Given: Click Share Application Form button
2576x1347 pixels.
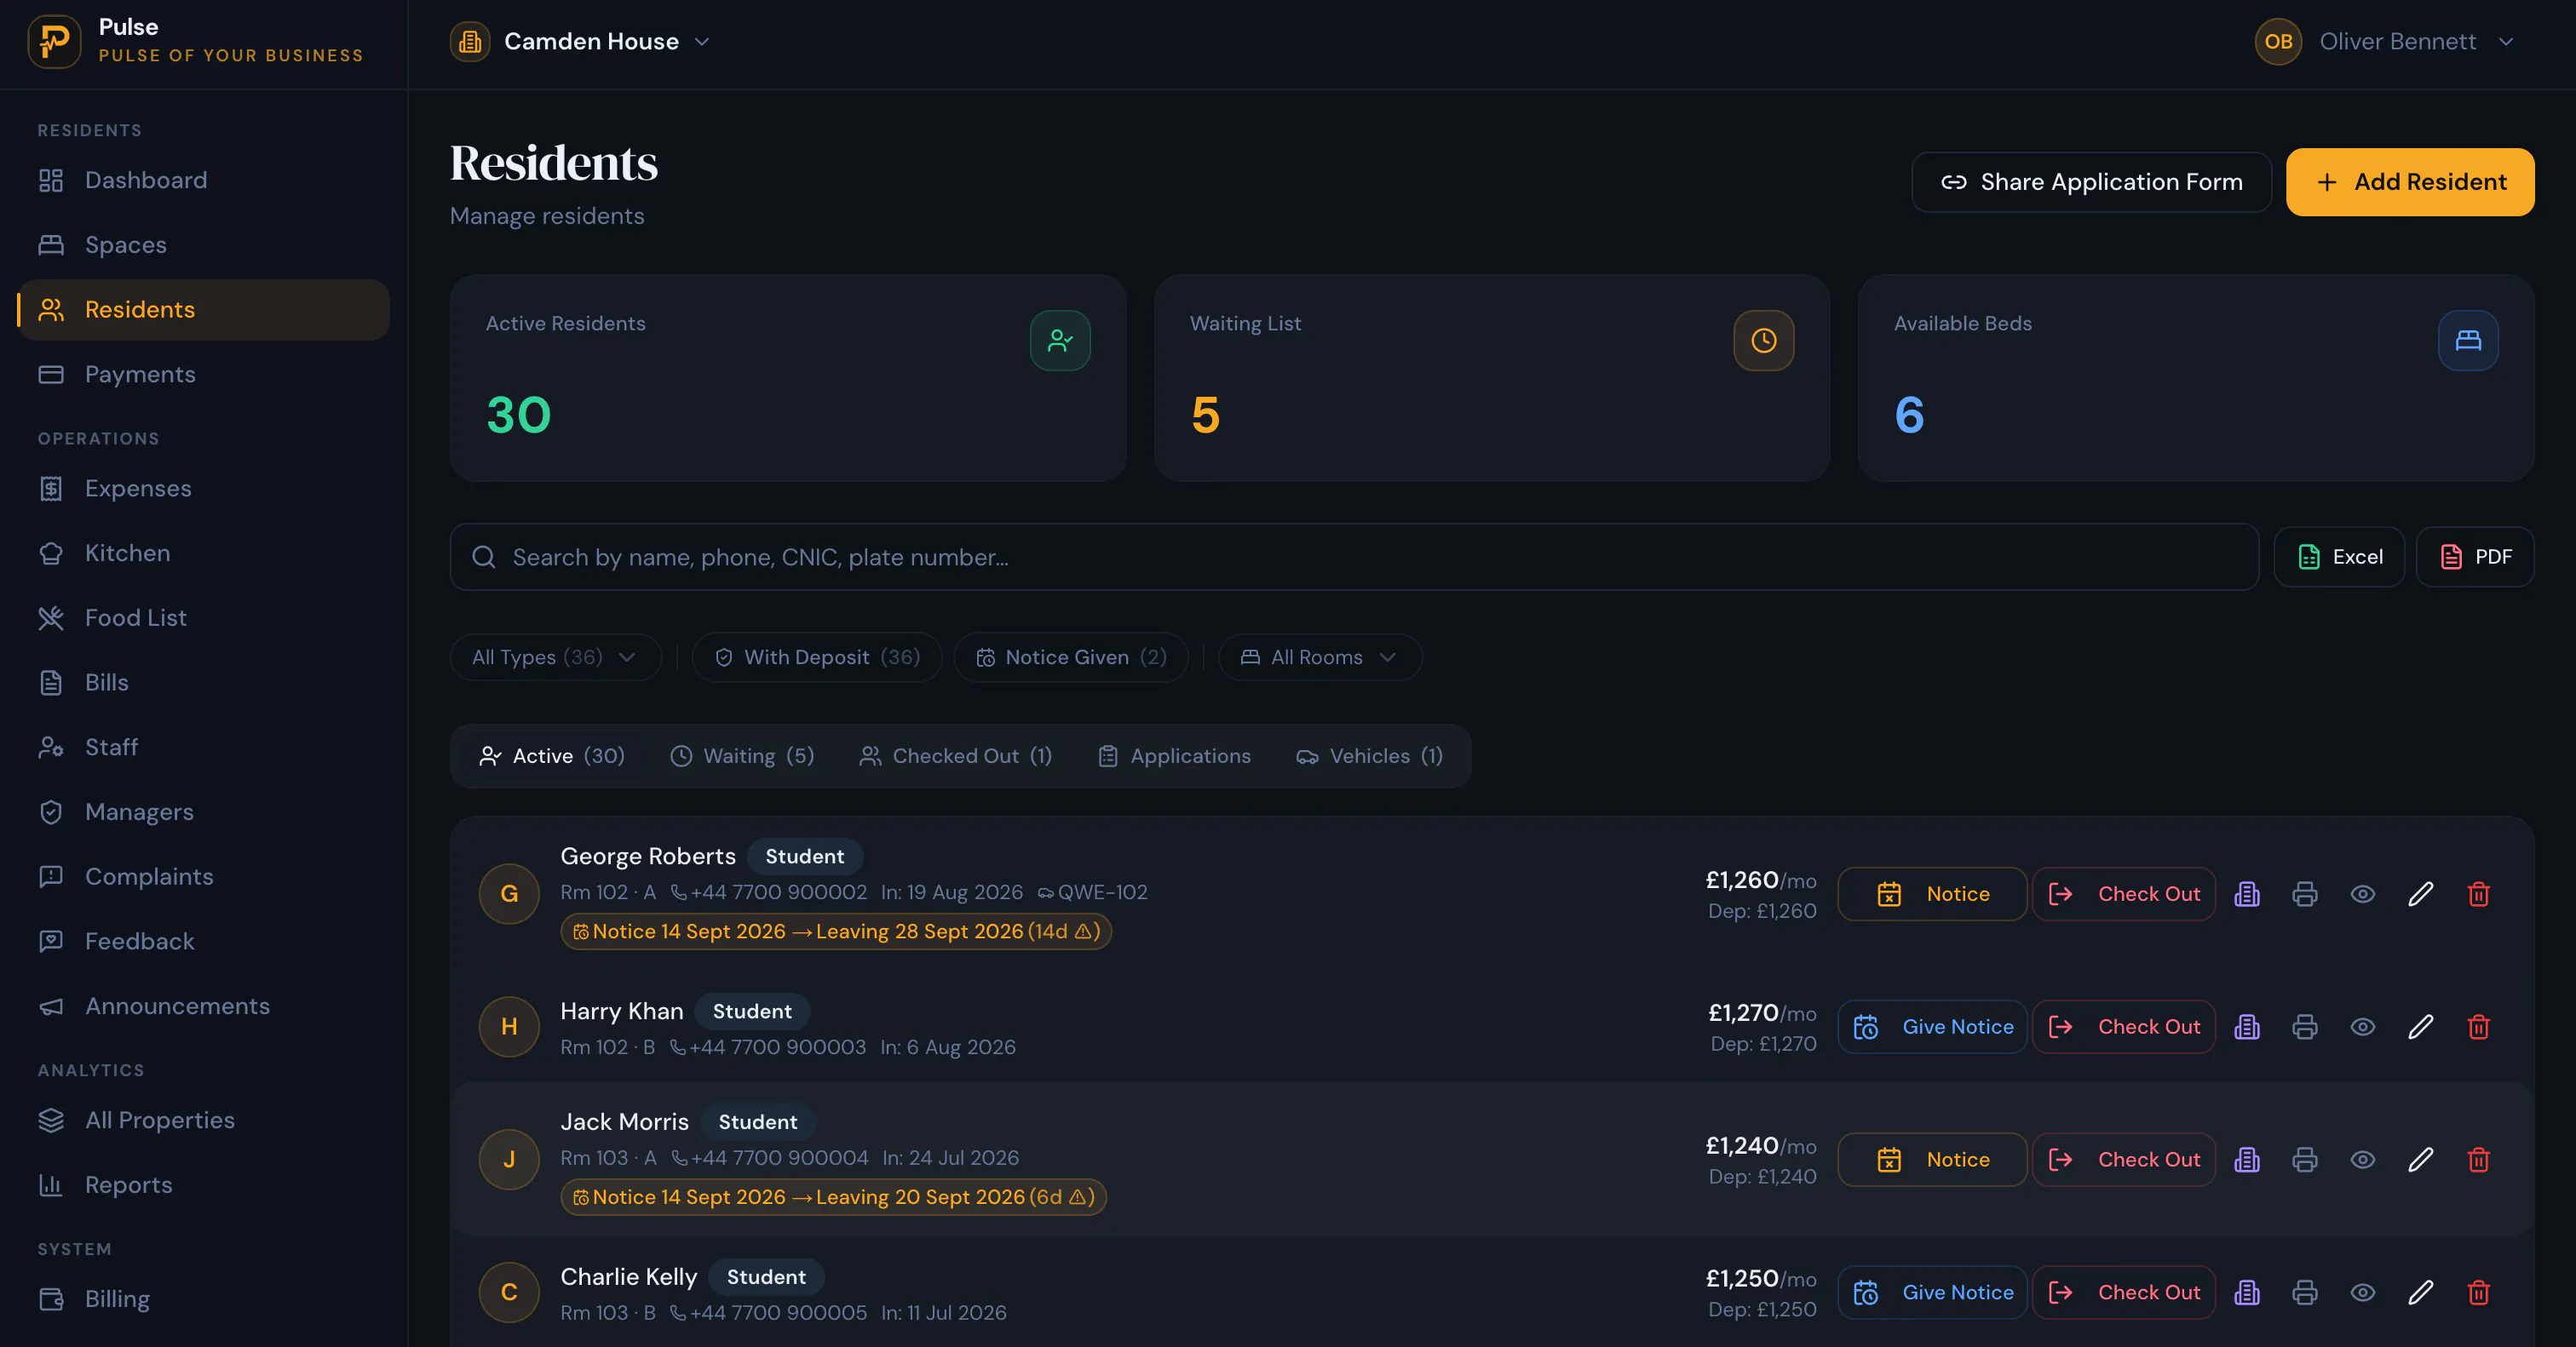Looking at the screenshot, I should point(2091,182).
